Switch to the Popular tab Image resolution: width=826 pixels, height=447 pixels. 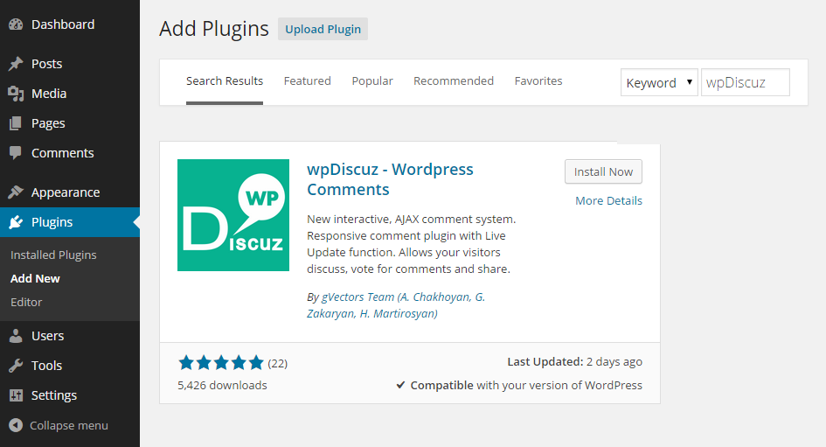(x=372, y=81)
